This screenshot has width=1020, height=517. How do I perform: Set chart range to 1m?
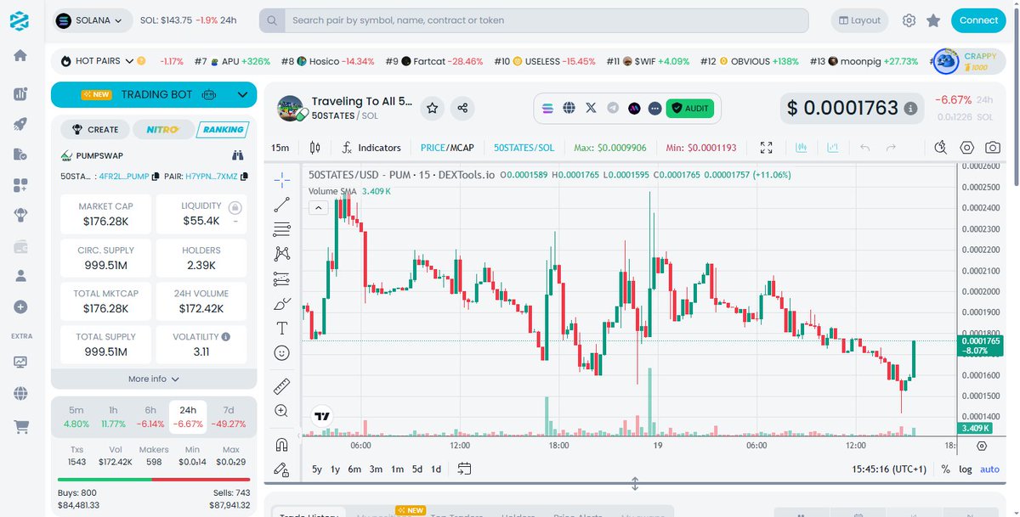(x=397, y=469)
